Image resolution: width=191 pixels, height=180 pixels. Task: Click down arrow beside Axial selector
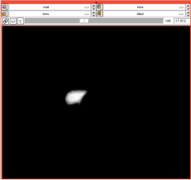click(x=93, y=9)
